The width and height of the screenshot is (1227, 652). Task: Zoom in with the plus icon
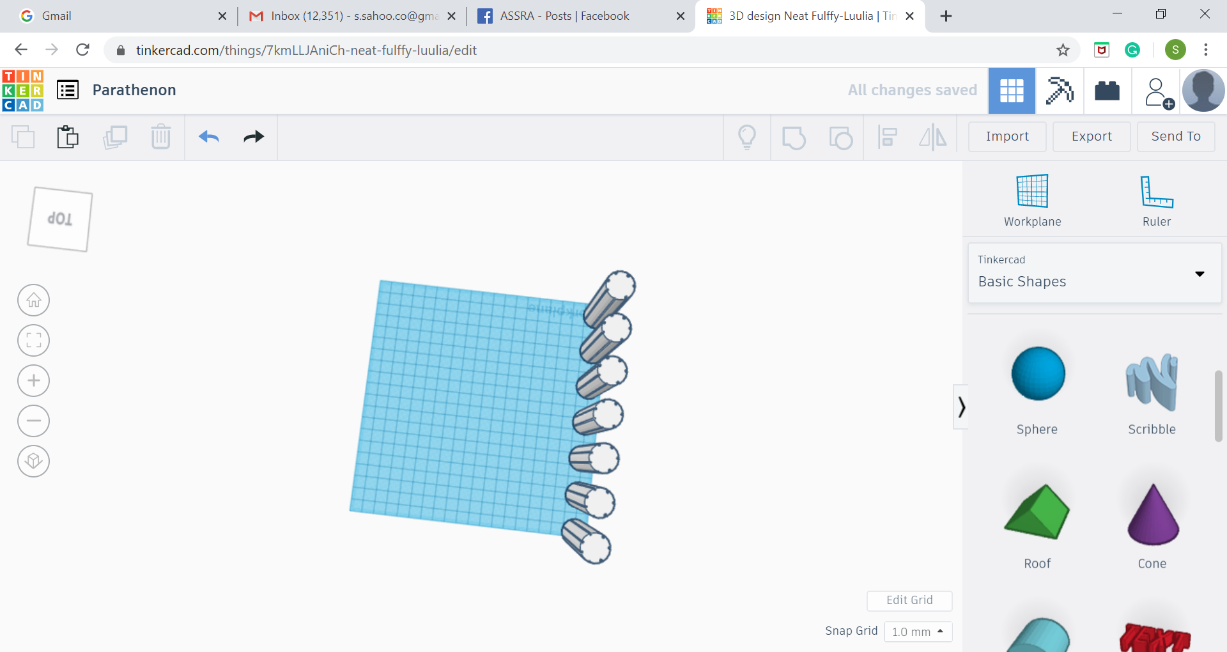[x=34, y=380]
